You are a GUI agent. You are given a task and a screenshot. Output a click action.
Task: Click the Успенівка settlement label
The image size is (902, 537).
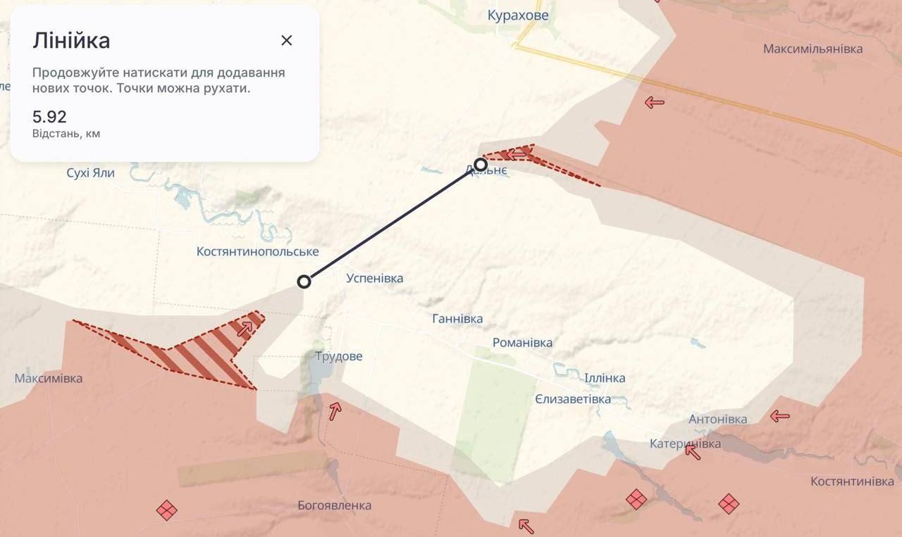tap(375, 278)
